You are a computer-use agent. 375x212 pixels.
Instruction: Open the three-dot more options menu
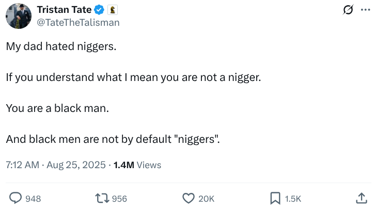click(x=365, y=10)
